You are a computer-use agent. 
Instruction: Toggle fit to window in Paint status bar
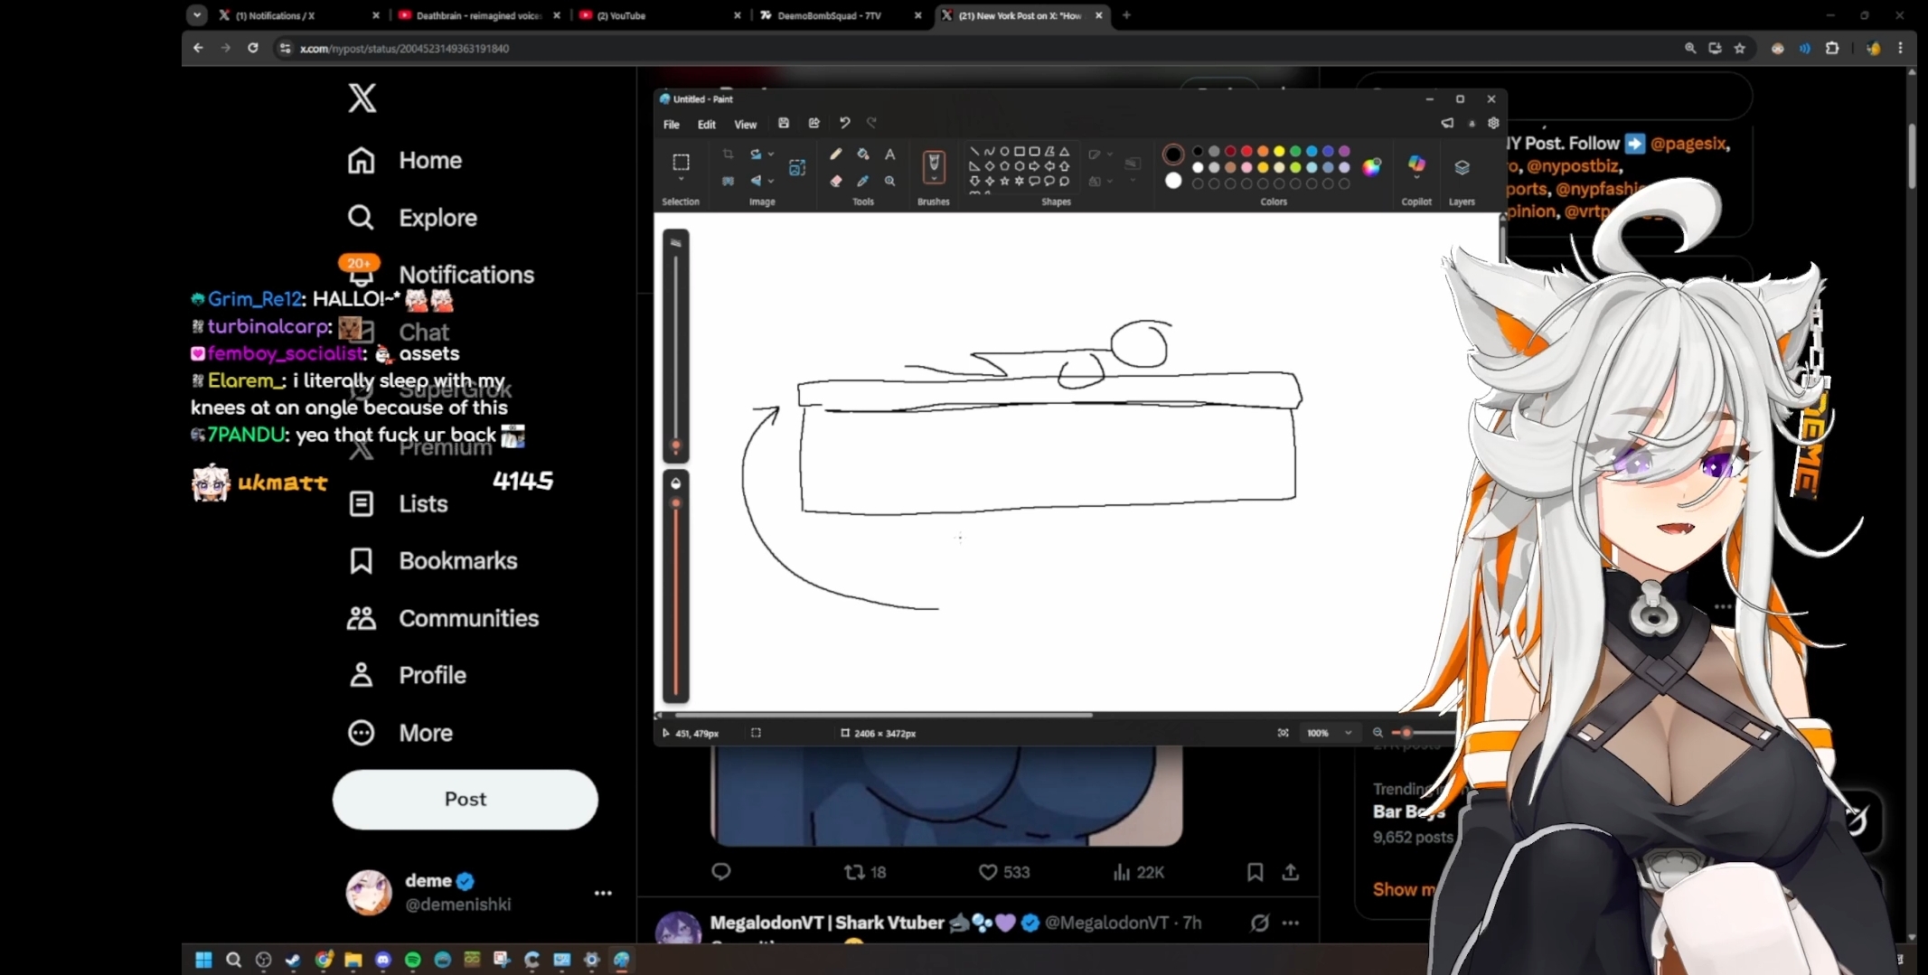click(x=1283, y=733)
